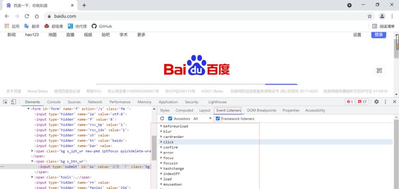The image size is (399, 189).
Task: Open DevTools settings gear
Action: tap(376, 102)
